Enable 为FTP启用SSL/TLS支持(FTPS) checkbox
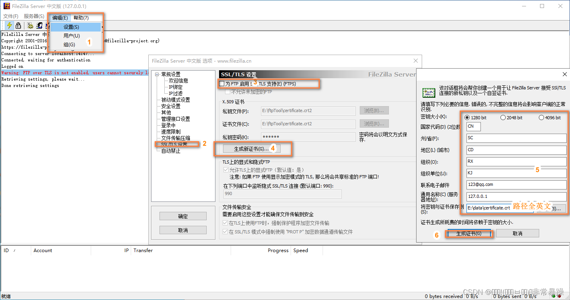This screenshot has width=570, height=300. [x=221, y=83]
